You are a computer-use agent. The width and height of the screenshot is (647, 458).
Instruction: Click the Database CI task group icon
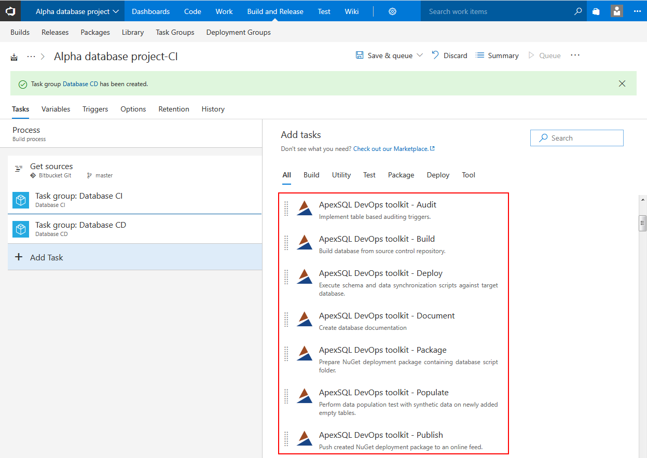click(x=21, y=200)
